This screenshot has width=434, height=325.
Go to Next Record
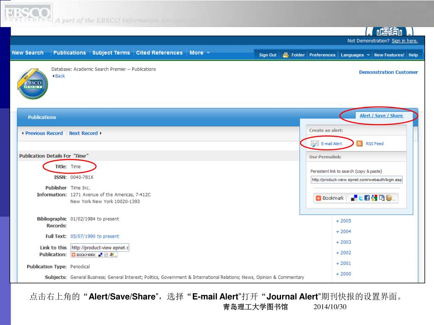coord(83,133)
